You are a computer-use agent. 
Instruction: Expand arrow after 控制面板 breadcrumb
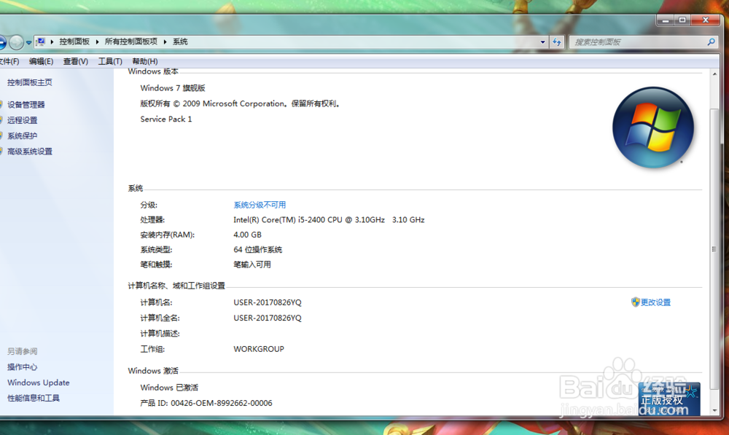[98, 42]
